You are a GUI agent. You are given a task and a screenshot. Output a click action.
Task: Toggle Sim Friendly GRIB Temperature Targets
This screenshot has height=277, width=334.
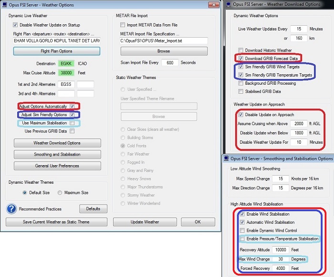point(240,75)
